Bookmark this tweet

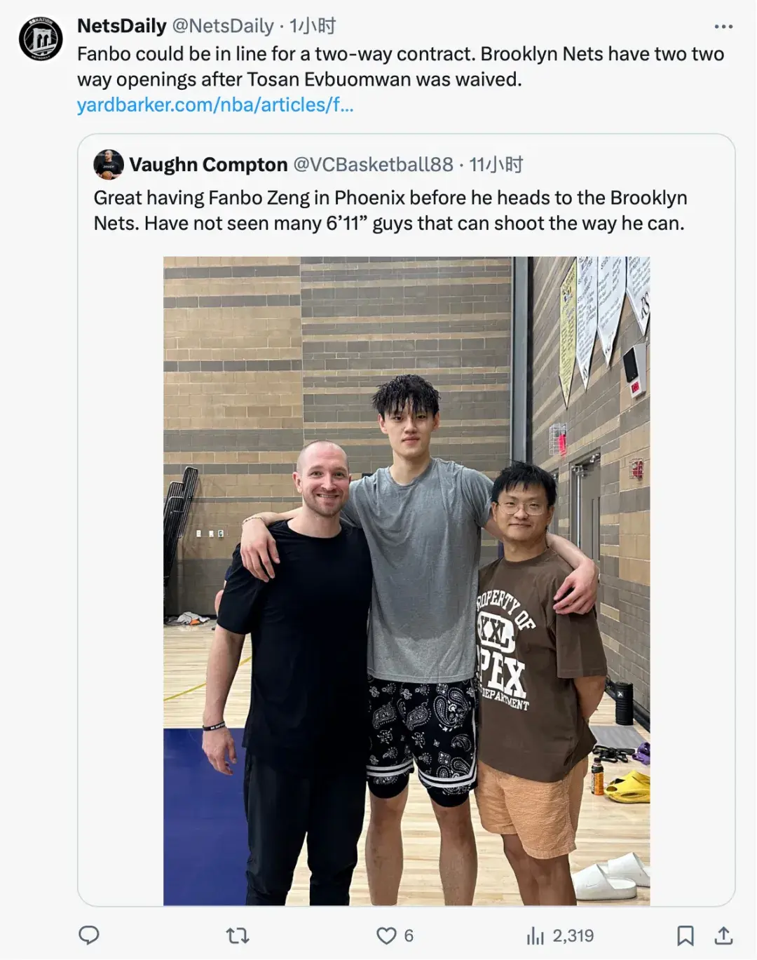coord(685,935)
